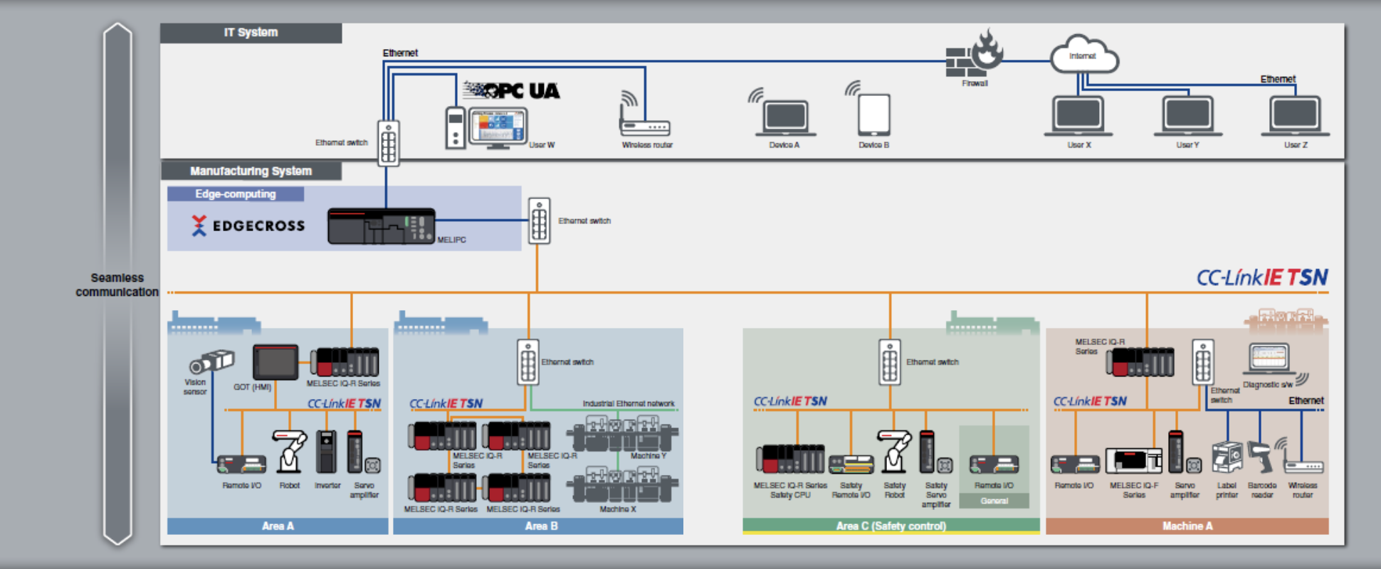Click the MELIPC device in Edge-computing
1381x569 pixels.
coord(381,226)
